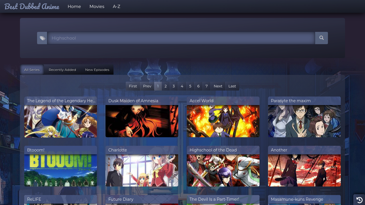Jump to the Last page
This screenshot has height=205, width=365.
point(232,86)
